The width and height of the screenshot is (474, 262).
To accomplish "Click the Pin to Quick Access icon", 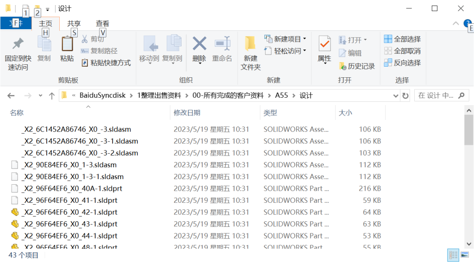I will click(18, 44).
